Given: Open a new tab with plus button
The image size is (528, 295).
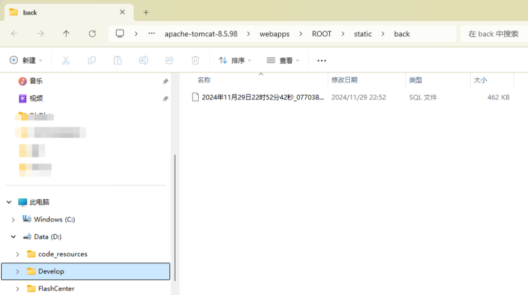Looking at the screenshot, I should [146, 13].
